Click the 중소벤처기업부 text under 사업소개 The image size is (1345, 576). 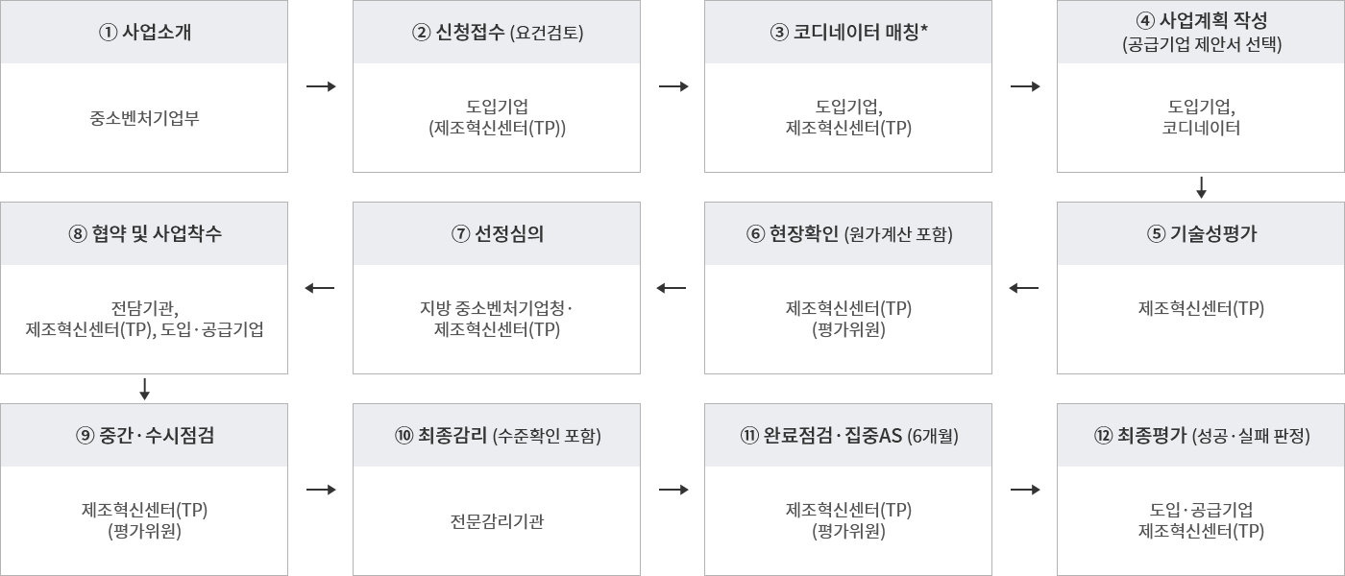pyautogui.click(x=144, y=118)
